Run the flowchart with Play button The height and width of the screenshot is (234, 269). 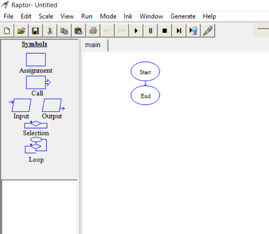[x=136, y=31]
